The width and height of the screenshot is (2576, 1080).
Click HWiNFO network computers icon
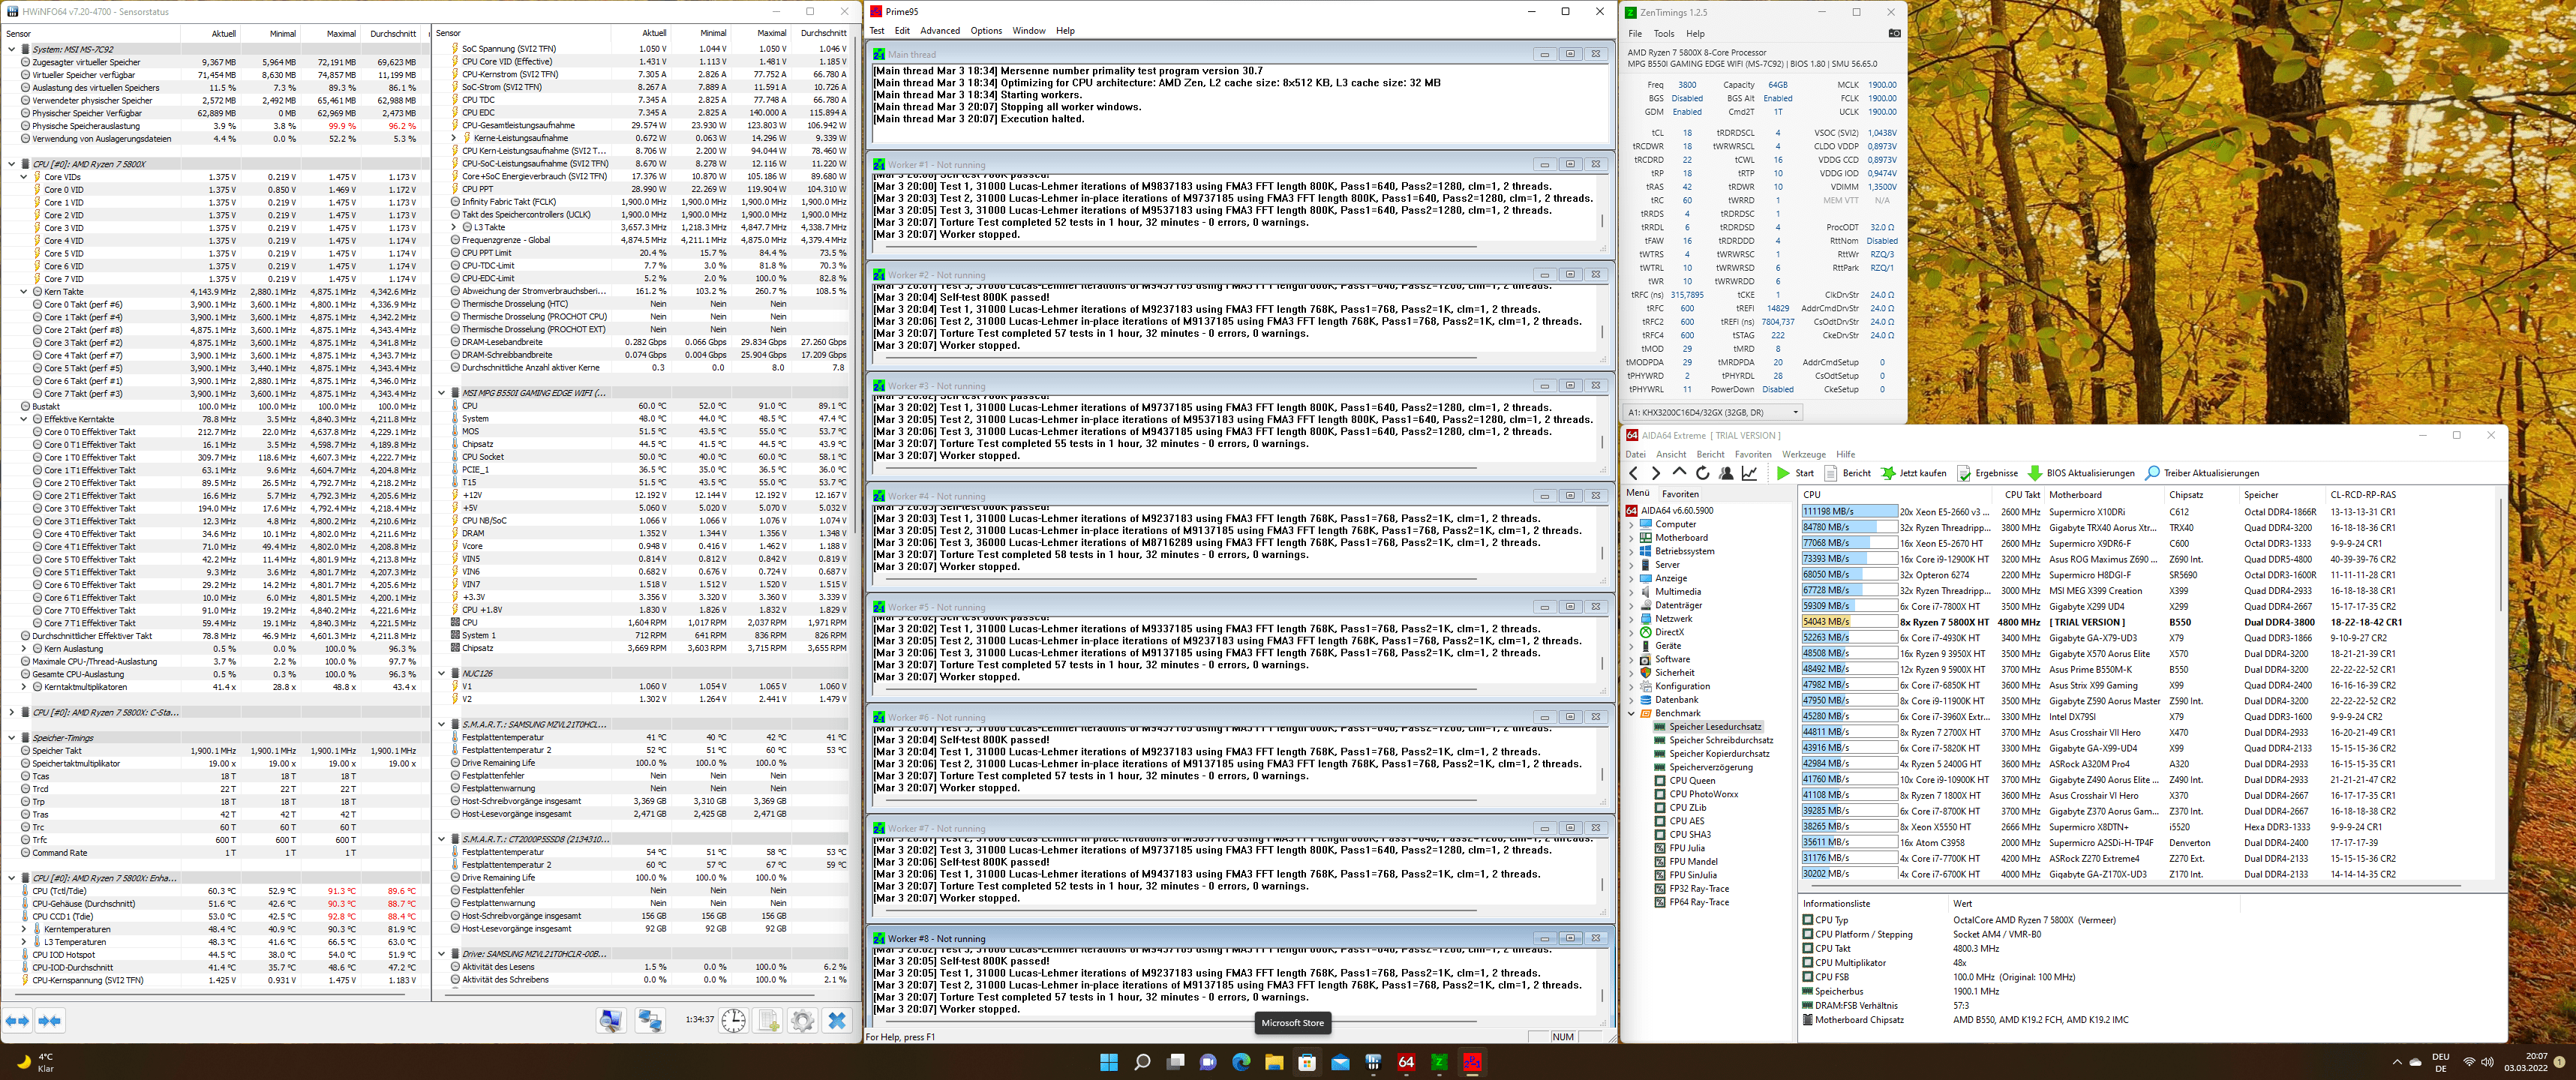pos(650,1021)
